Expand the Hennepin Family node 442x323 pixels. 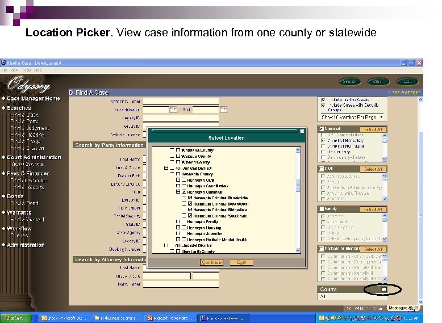click(x=178, y=221)
